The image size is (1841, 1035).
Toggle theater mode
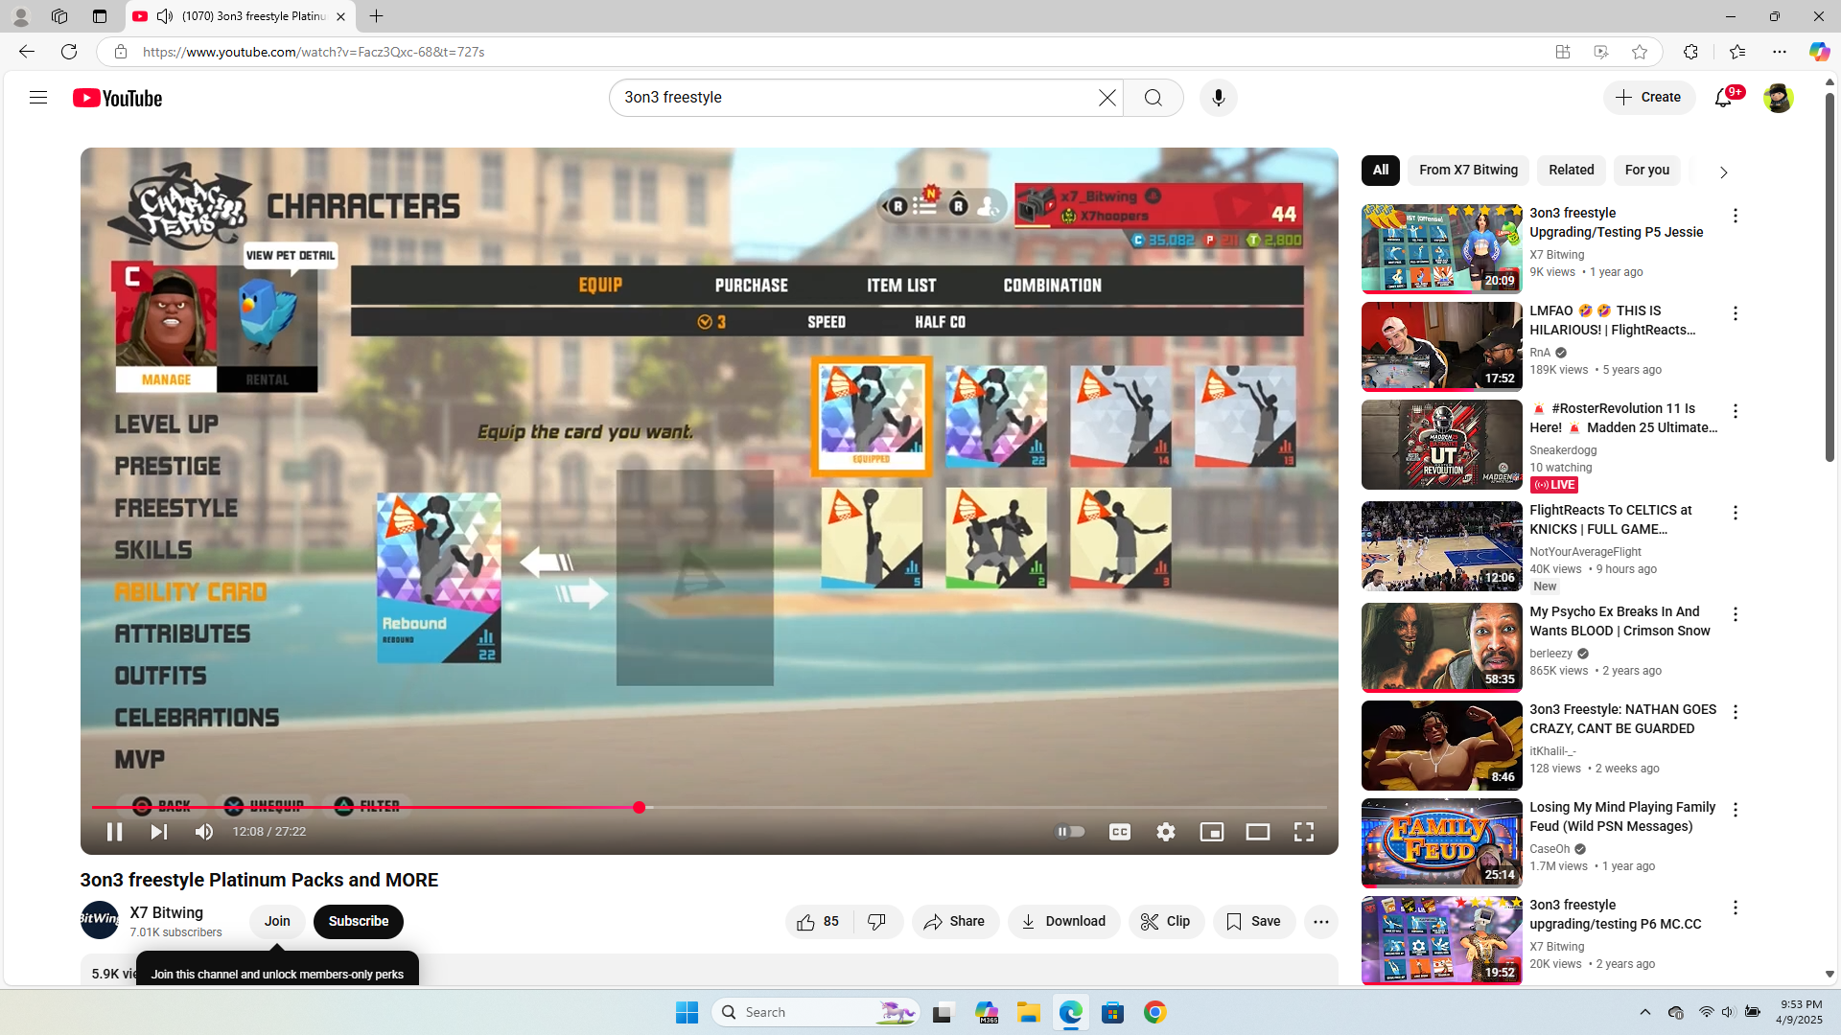click(x=1258, y=832)
